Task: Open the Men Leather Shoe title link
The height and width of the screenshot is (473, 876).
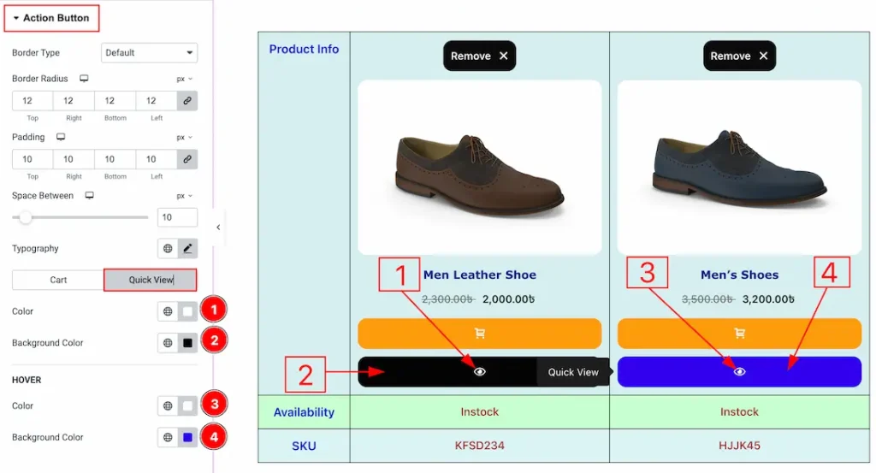Action: (479, 275)
